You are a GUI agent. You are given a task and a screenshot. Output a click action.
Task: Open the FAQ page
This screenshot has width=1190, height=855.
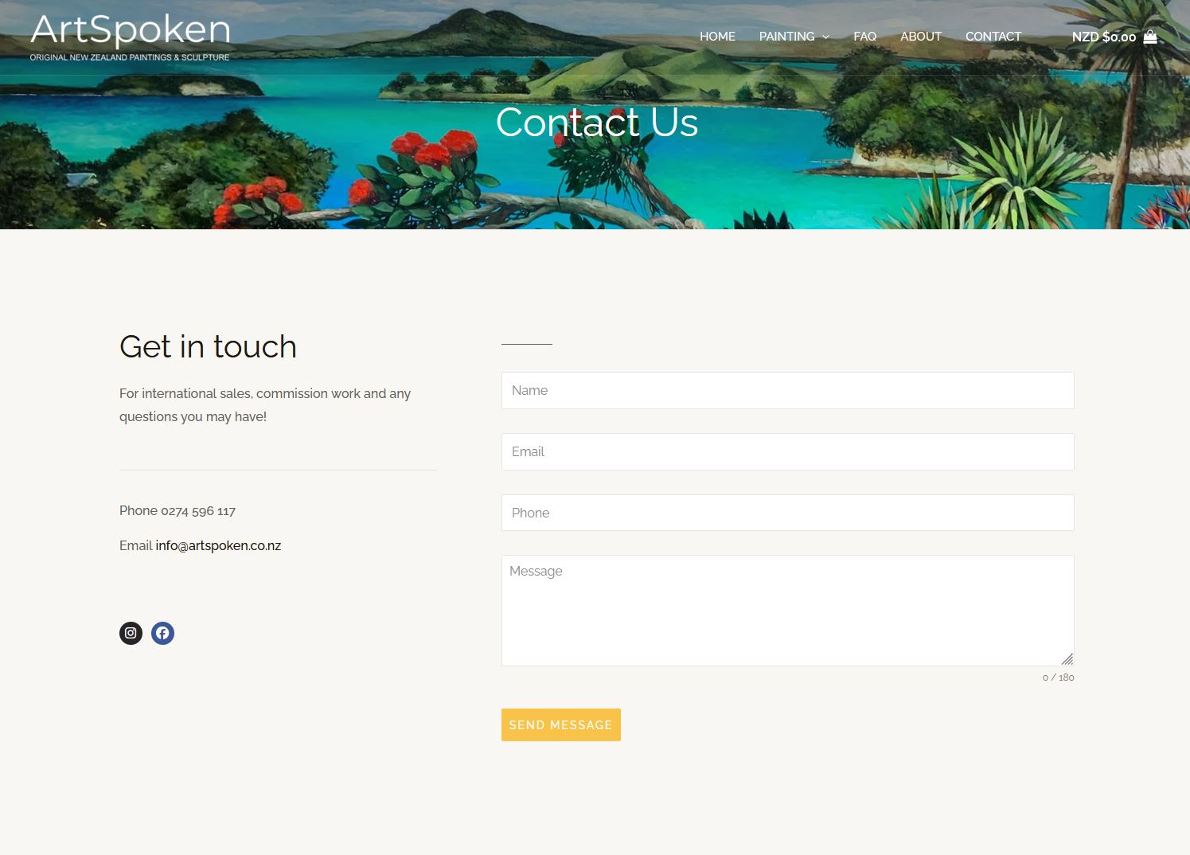(864, 37)
